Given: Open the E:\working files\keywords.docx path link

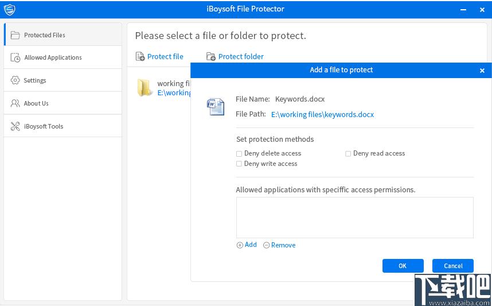Looking at the screenshot, I should coord(323,114).
